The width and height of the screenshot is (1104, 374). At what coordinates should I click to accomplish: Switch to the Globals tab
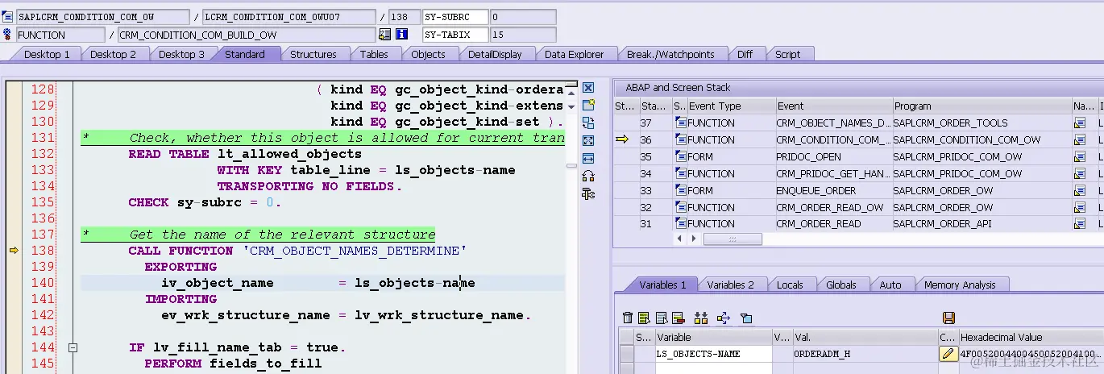841,285
